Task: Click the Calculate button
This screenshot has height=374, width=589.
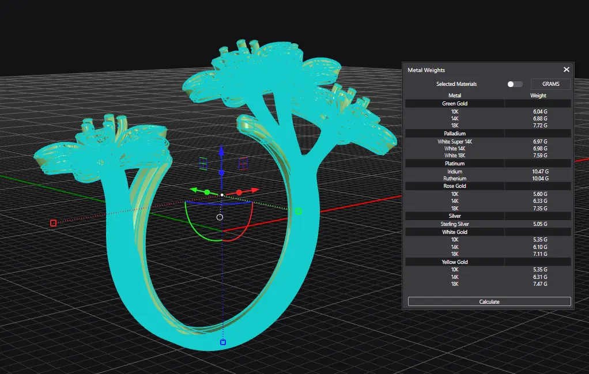Action: pyautogui.click(x=489, y=301)
